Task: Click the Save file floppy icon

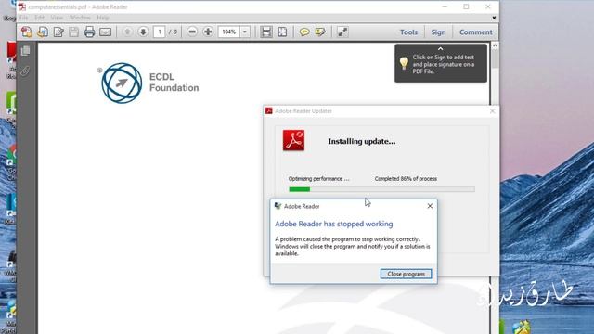Action: coord(74,32)
